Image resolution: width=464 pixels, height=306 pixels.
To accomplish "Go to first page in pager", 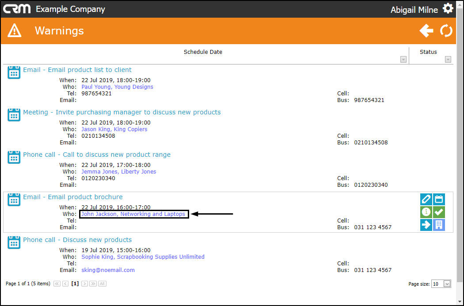I will tap(57, 284).
